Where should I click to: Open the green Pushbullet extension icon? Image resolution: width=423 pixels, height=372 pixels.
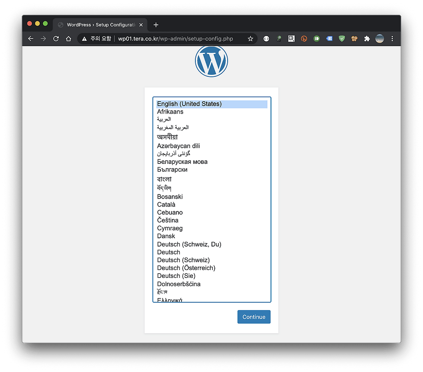click(x=317, y=38)
